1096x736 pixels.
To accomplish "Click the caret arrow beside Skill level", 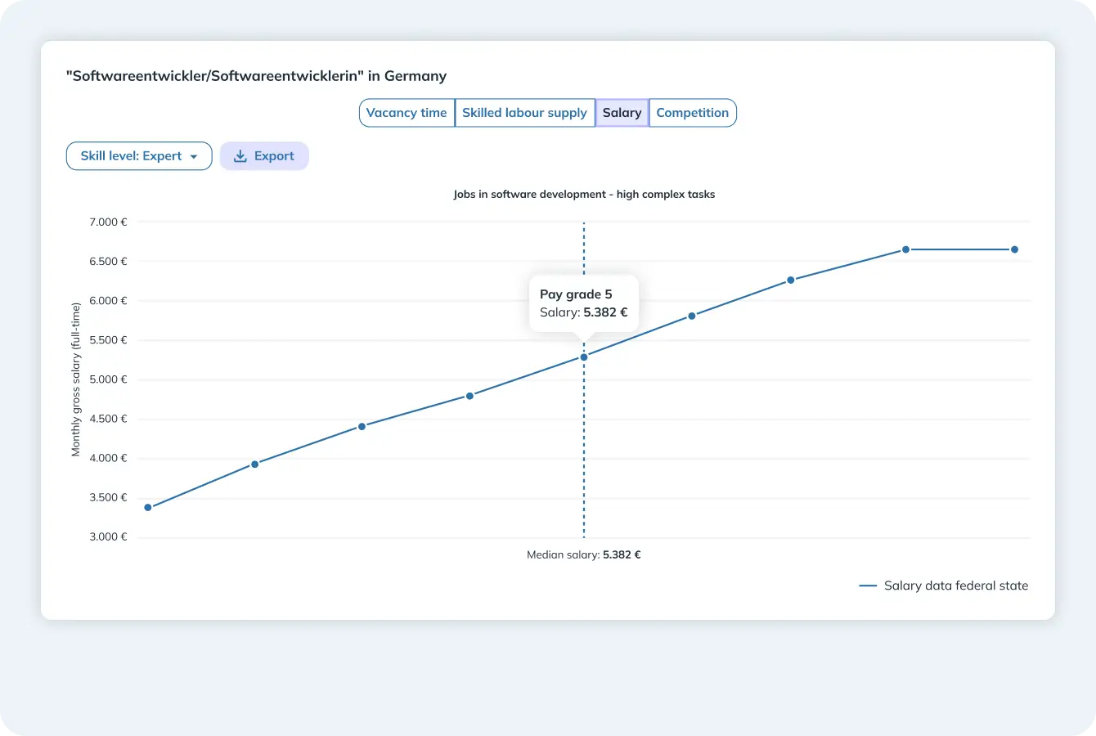I will [194, 157].
